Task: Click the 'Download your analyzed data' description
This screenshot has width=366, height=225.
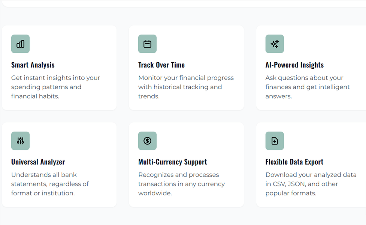Action: pos(311,184)
